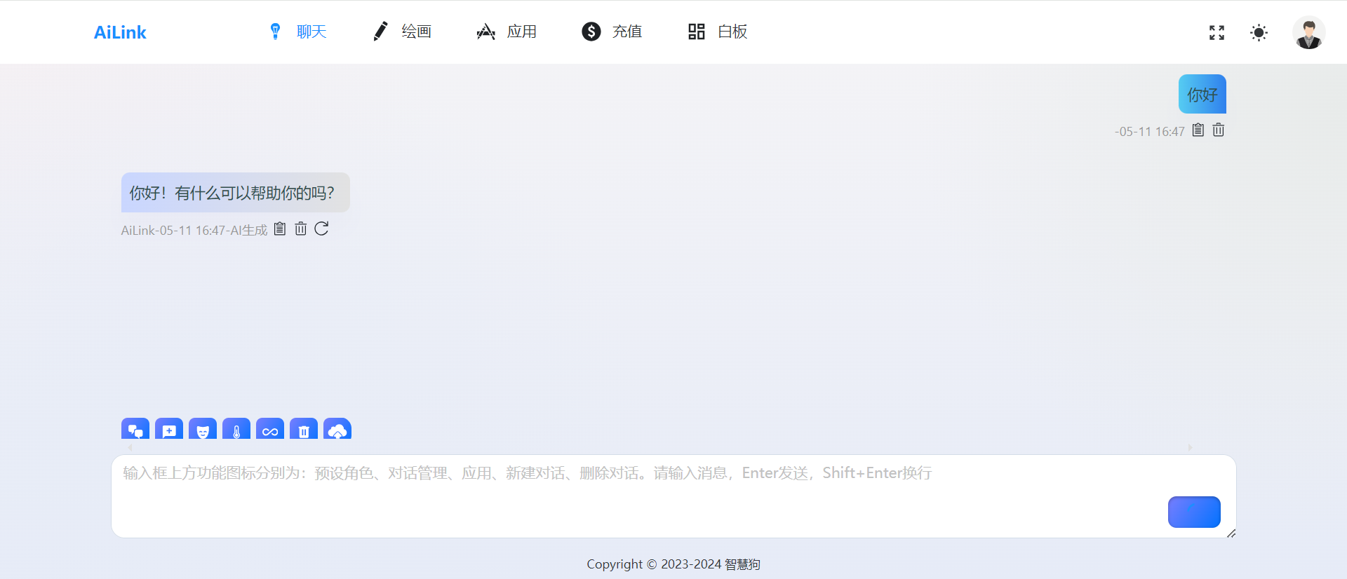Click the cloud upload icon
The height and width of the screenshot is (579, 1347).
(x=337, y=430)
